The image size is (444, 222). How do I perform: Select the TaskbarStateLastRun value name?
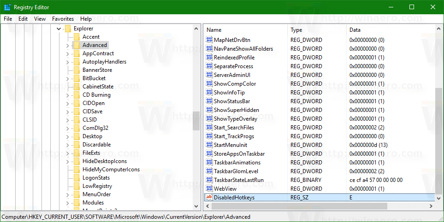[x=239, y=180]
